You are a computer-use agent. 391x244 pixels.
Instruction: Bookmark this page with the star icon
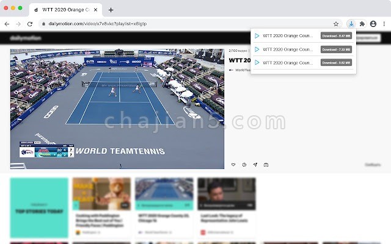click(x=336, y=24)
